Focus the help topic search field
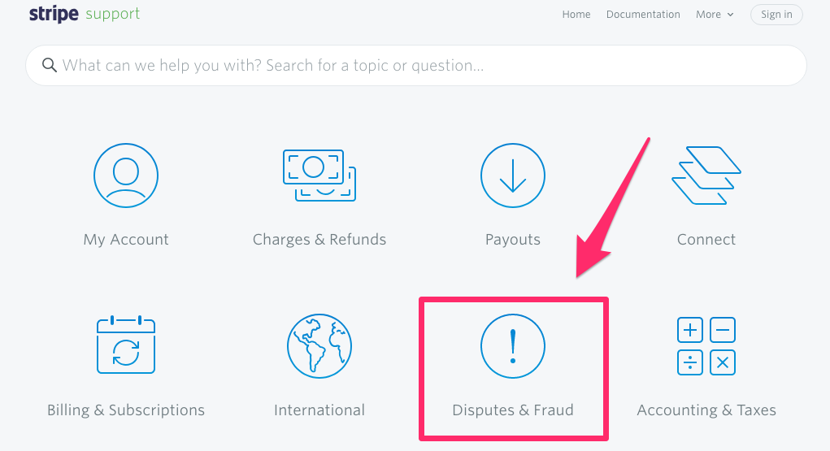 (x=416, y=65)
